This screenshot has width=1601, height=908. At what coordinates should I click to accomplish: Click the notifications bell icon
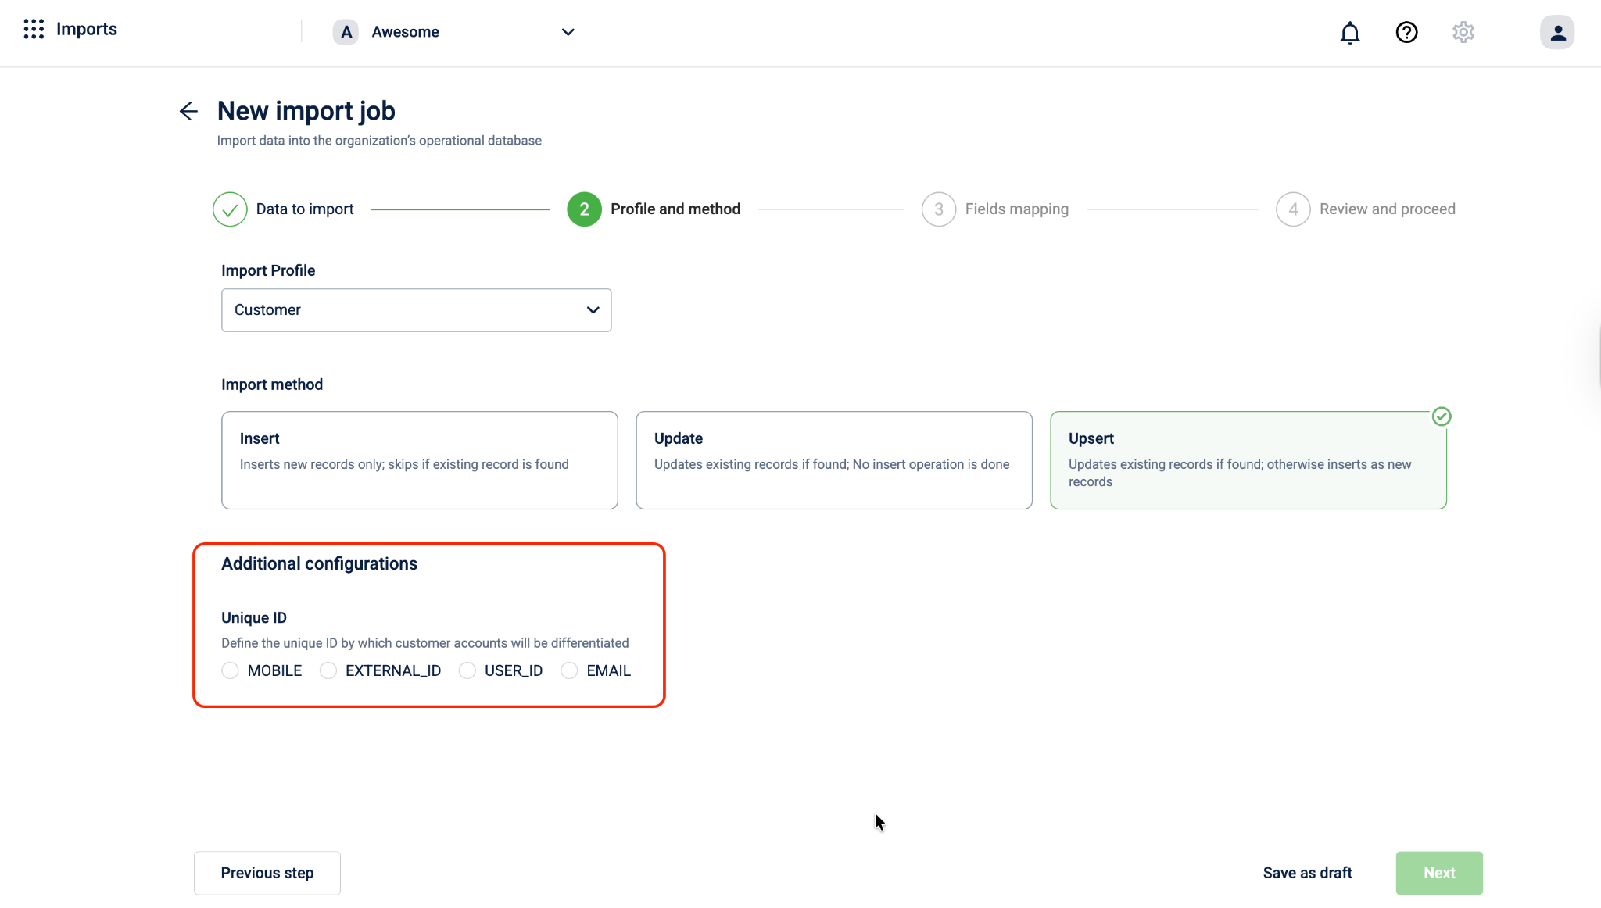pyautogui.click(x=1350, y=33)
